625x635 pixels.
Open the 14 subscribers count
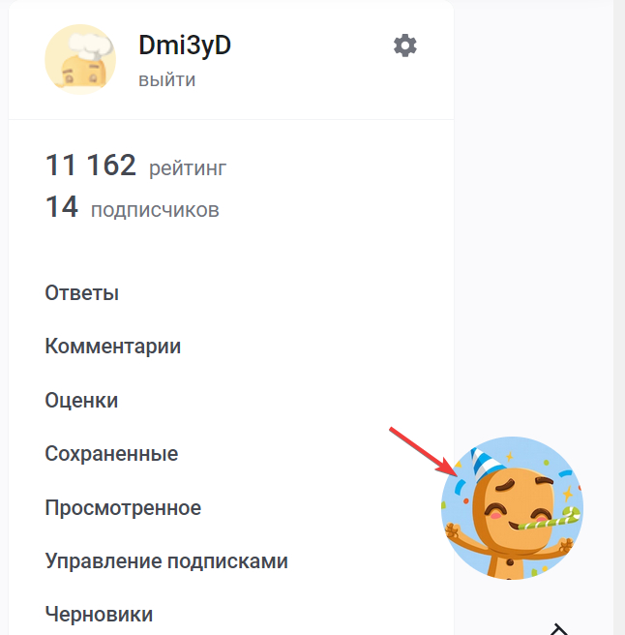[x=62, y=206]
